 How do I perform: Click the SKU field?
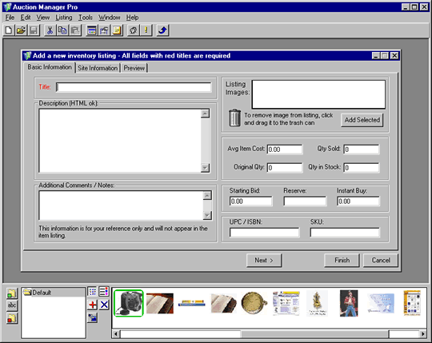[345, 233]
